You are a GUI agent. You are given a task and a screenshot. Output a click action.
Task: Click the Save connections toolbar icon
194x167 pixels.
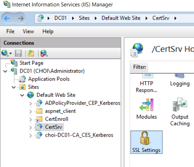click(18, 53)
